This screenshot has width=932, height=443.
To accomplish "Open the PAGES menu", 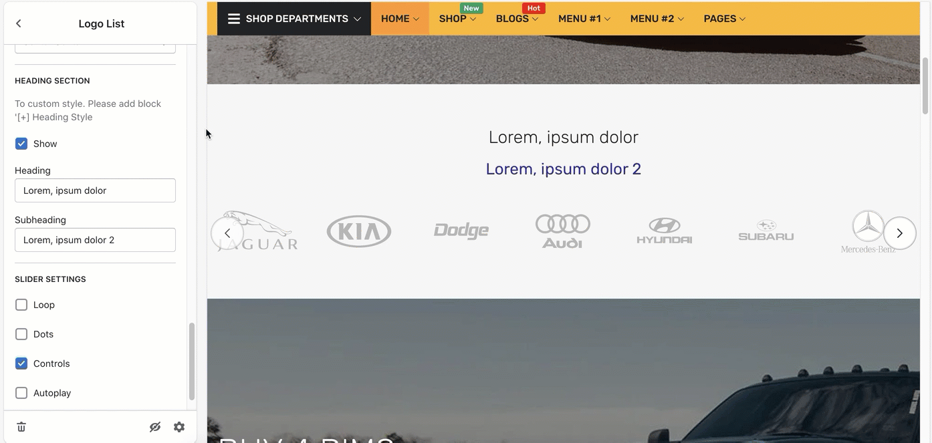I will tap(725, 19).
